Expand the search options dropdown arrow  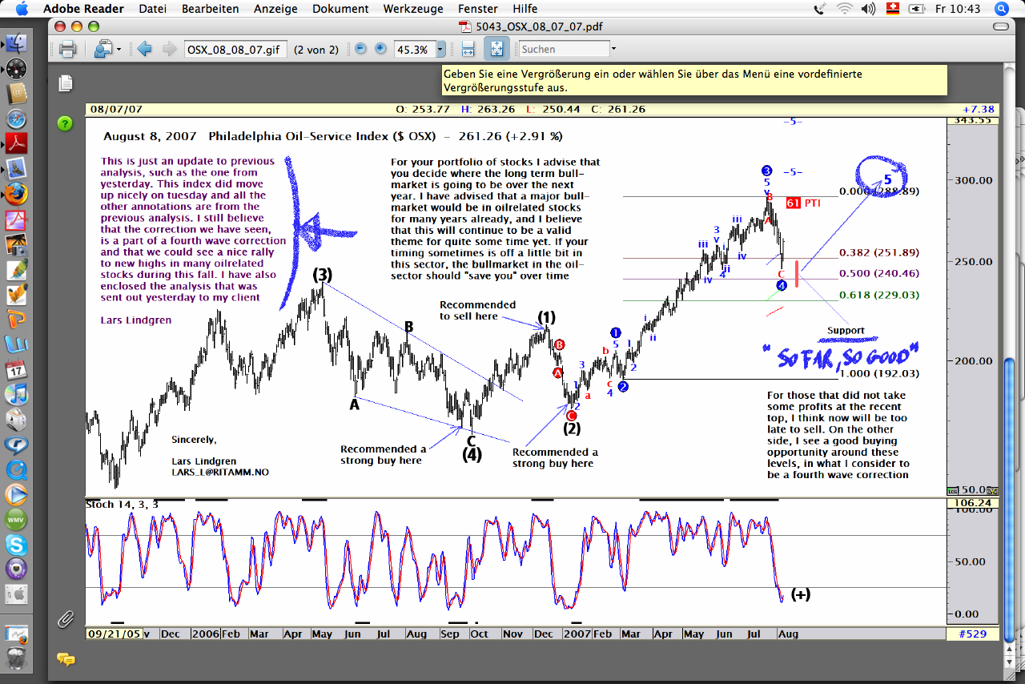click(613, 50)
